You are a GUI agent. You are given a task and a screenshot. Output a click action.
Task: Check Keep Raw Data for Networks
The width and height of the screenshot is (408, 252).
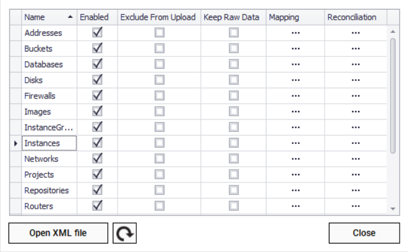coord(233,159)
